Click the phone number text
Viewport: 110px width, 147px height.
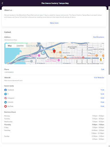coord(9,72)
